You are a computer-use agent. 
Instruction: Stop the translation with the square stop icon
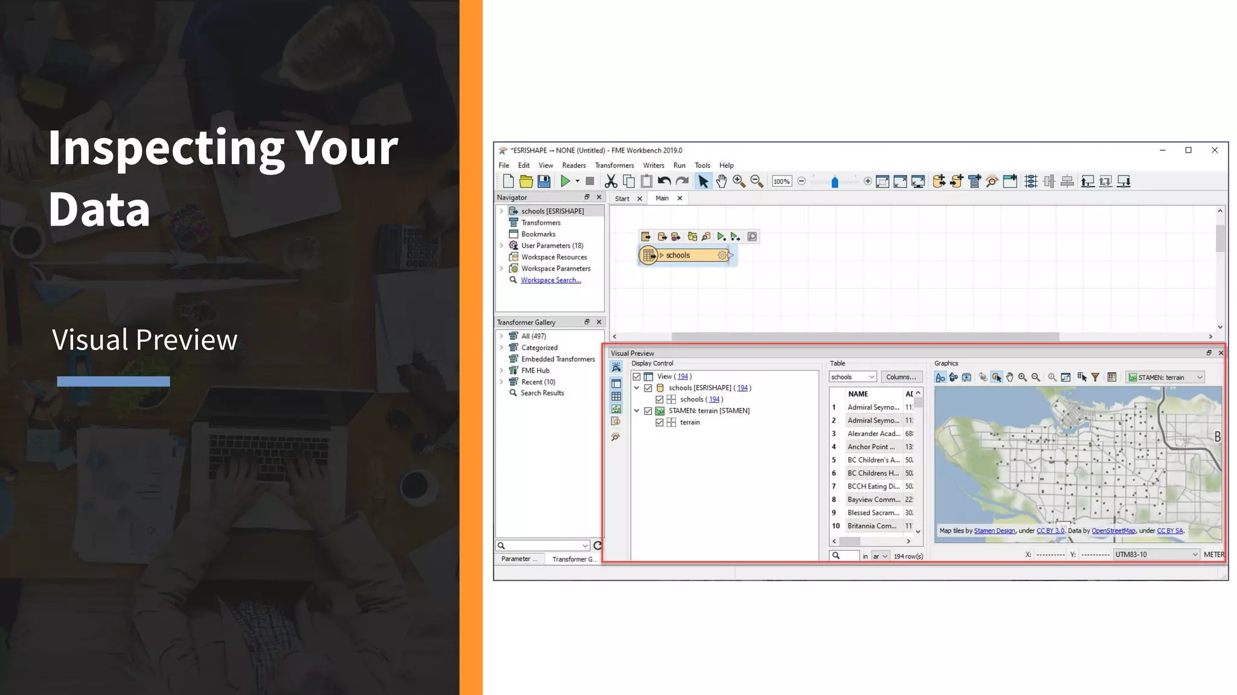point(590,182)
